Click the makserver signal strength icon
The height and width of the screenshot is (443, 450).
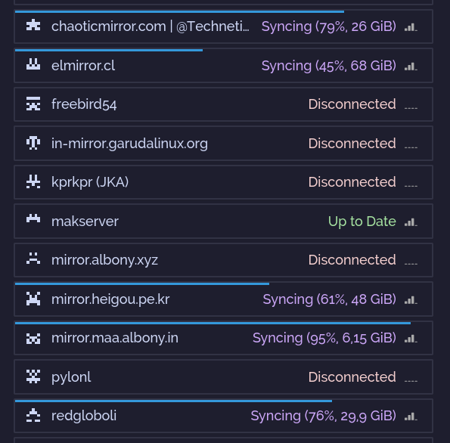point(411,222)
